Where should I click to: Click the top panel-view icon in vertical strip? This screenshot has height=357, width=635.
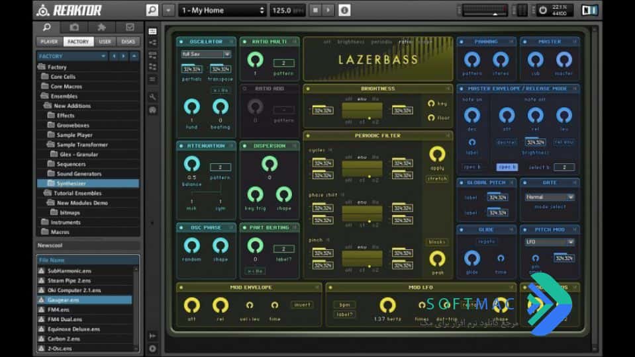153,31
